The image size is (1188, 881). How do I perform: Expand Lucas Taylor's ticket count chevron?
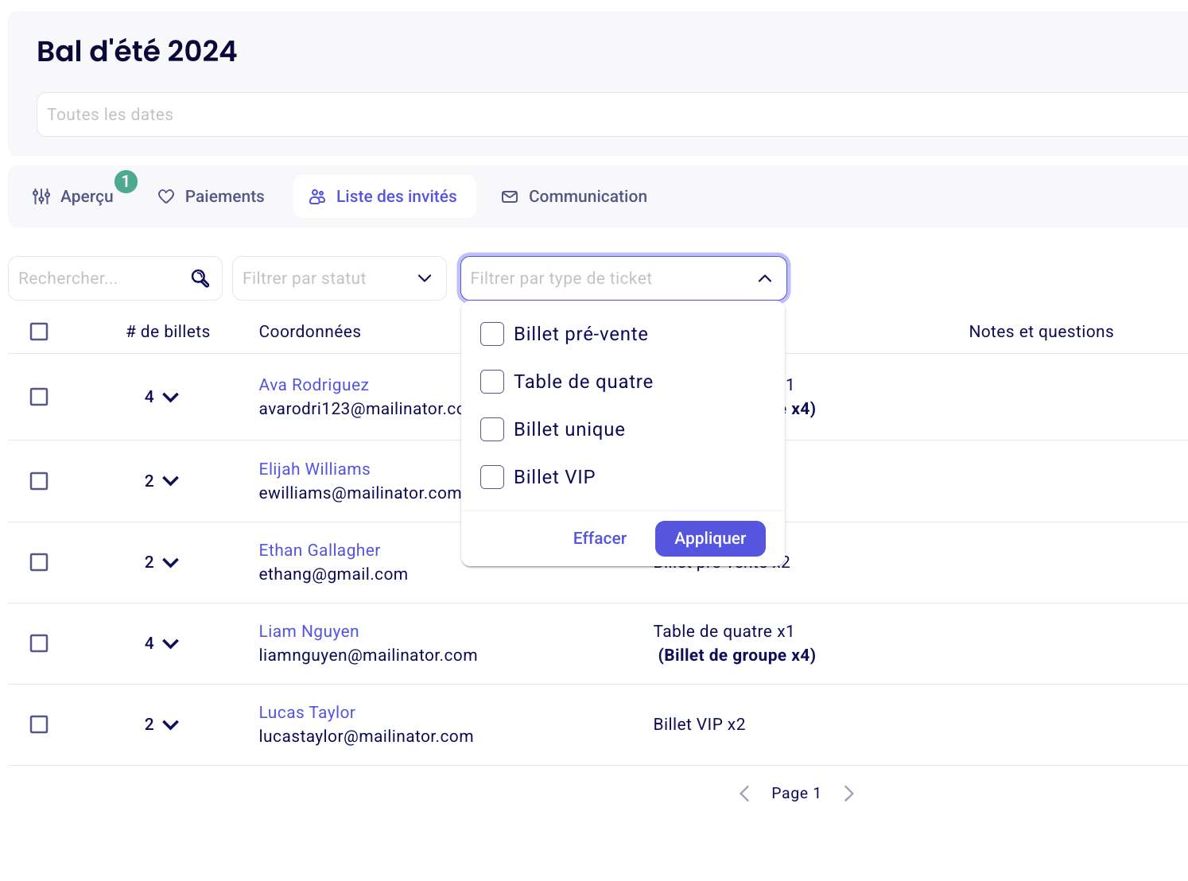coord(171,724)
